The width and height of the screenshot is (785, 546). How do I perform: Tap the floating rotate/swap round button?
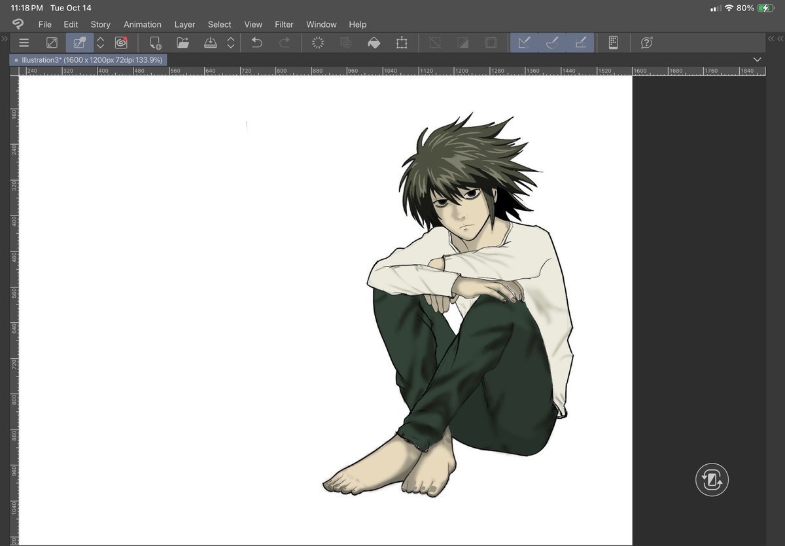(712, 481)
